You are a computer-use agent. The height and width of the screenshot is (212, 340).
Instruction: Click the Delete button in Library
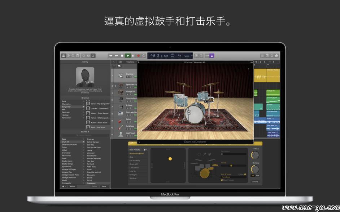(x=94, y=186)
